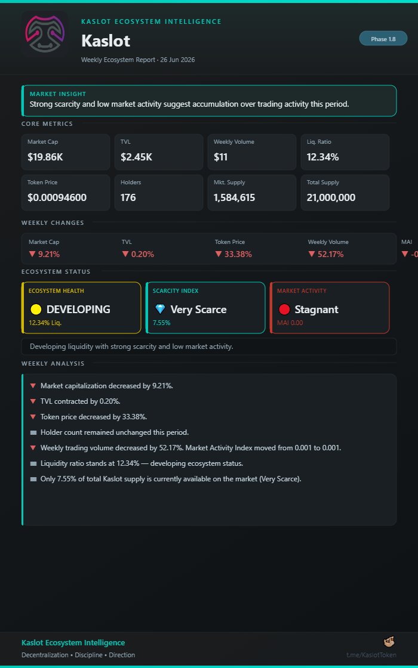Click the down arrow beside 33.38%
Viewport: 418px width, 668px height.
(219, 254)
